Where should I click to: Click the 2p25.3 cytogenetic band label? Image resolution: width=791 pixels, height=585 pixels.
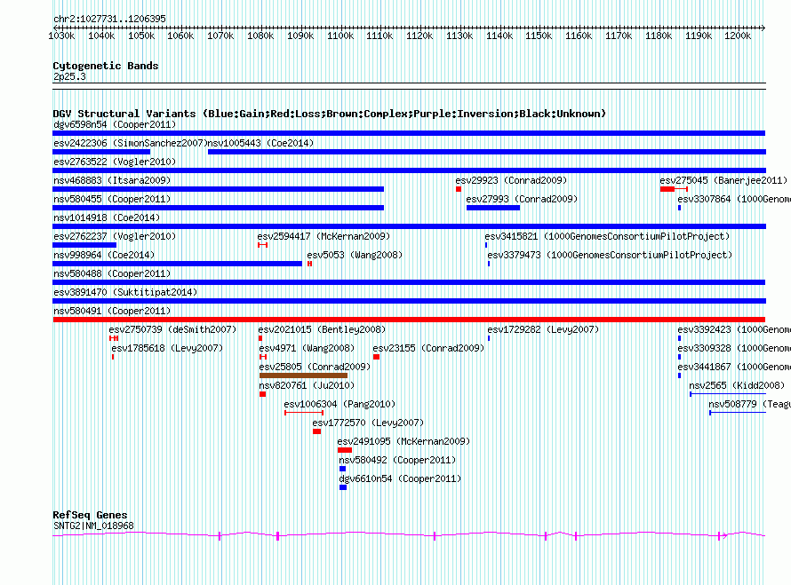(x=69, y=76)
